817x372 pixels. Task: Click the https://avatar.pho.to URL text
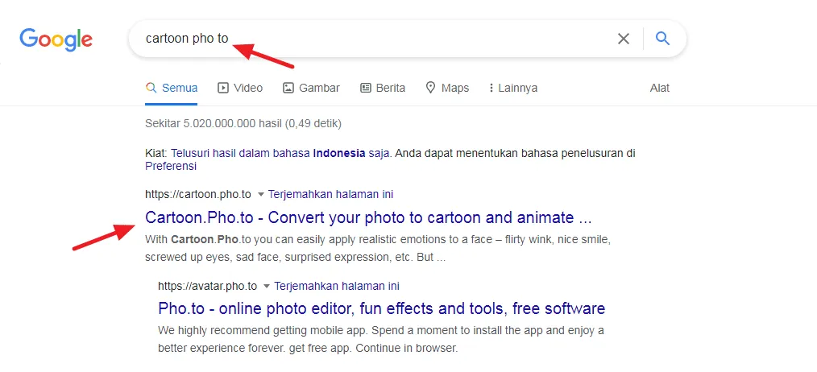[208, 286]
